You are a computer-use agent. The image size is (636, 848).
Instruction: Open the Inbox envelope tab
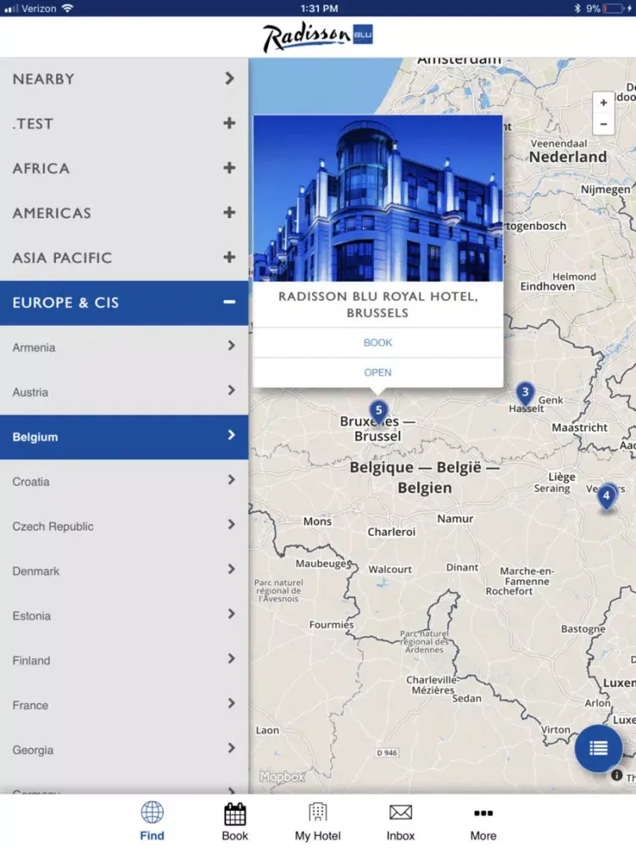(x=400, y=821)
